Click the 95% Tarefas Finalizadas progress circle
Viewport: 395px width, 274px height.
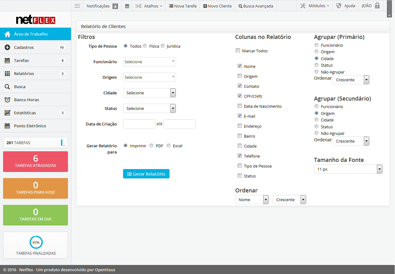point(36,242)
